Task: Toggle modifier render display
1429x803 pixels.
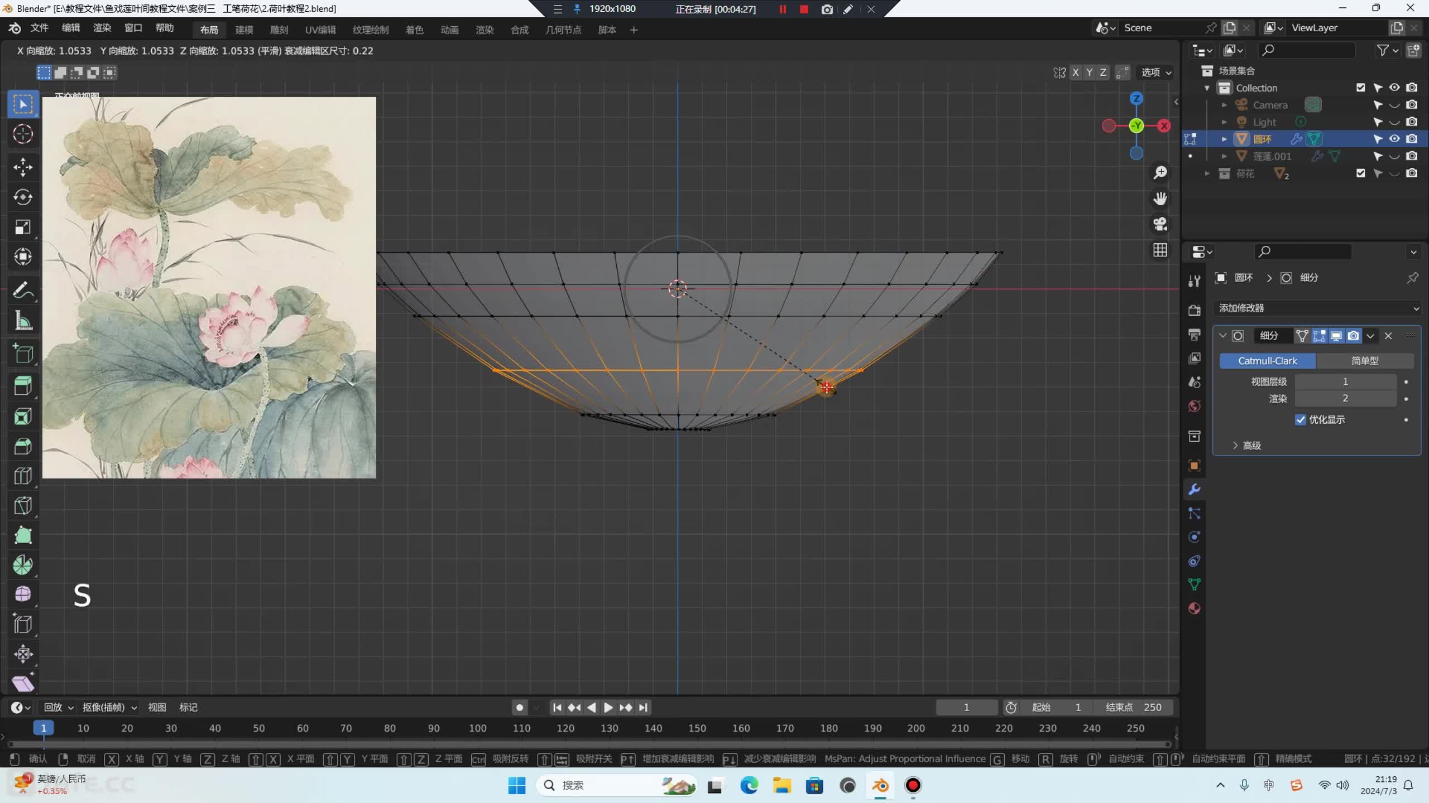Action: click(x=1353, y=336)
